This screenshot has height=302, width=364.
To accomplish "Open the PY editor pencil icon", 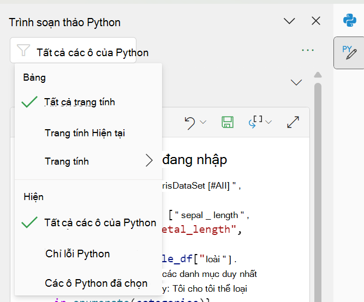I will [349, 53].
